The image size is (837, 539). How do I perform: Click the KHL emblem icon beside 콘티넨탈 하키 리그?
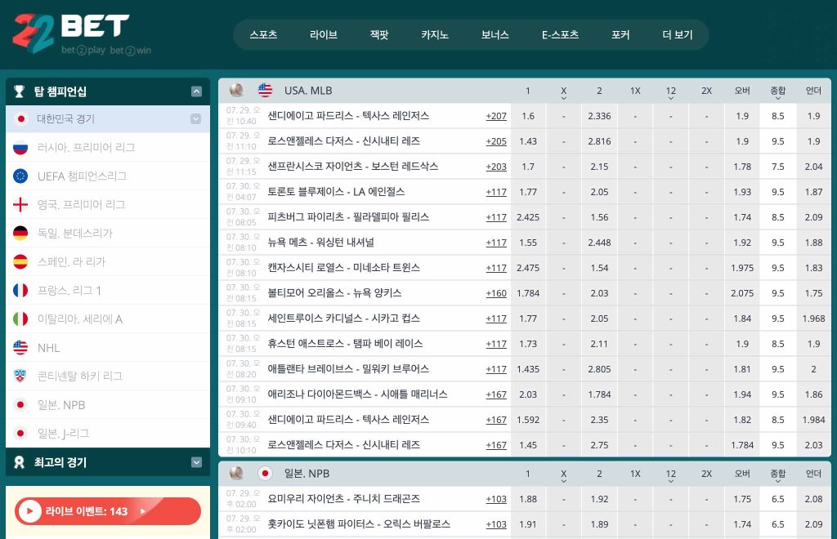tap(20, 376)
